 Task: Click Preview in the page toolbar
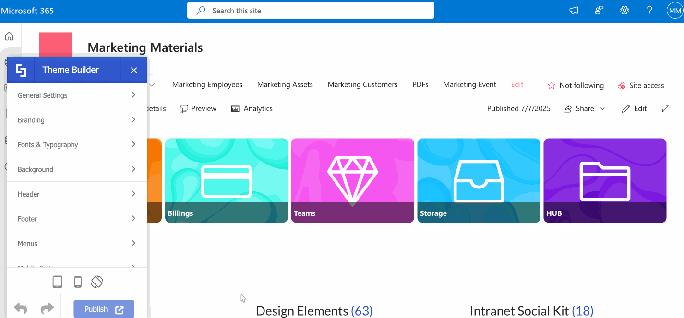click(x=198, y=109)
